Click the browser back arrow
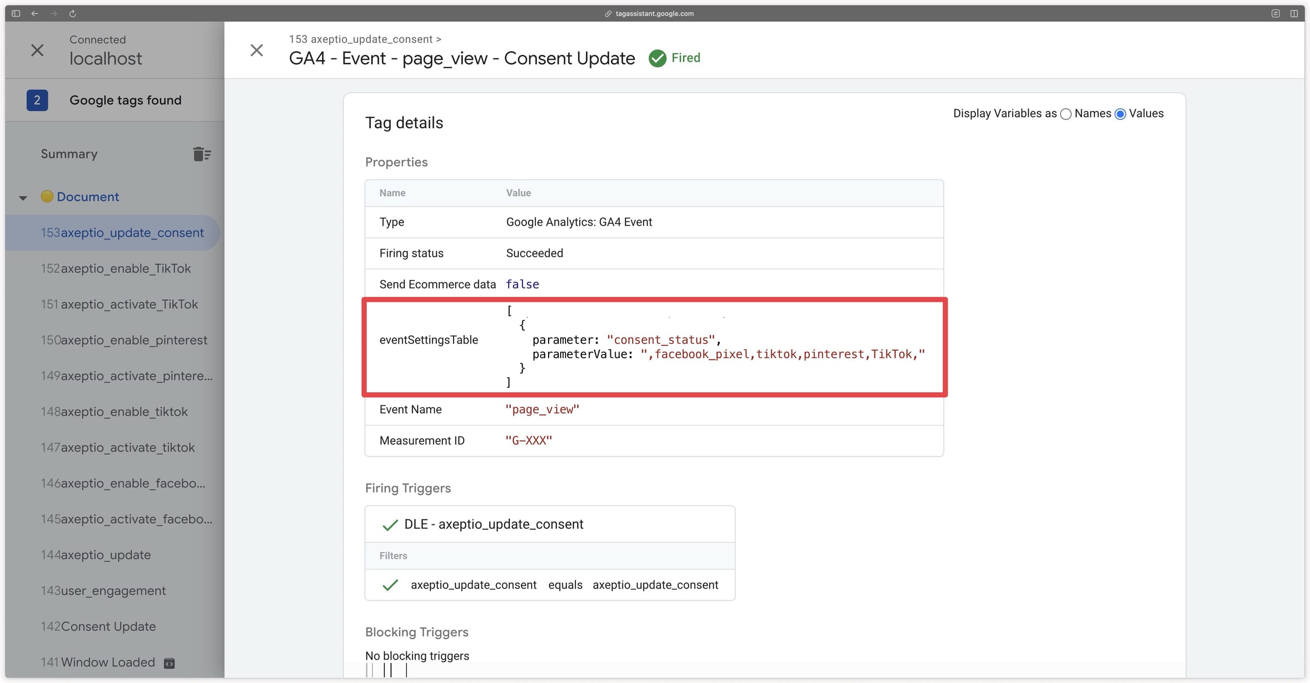Image resolution: width=1310 pixels, height=683 pixels. 34,13
